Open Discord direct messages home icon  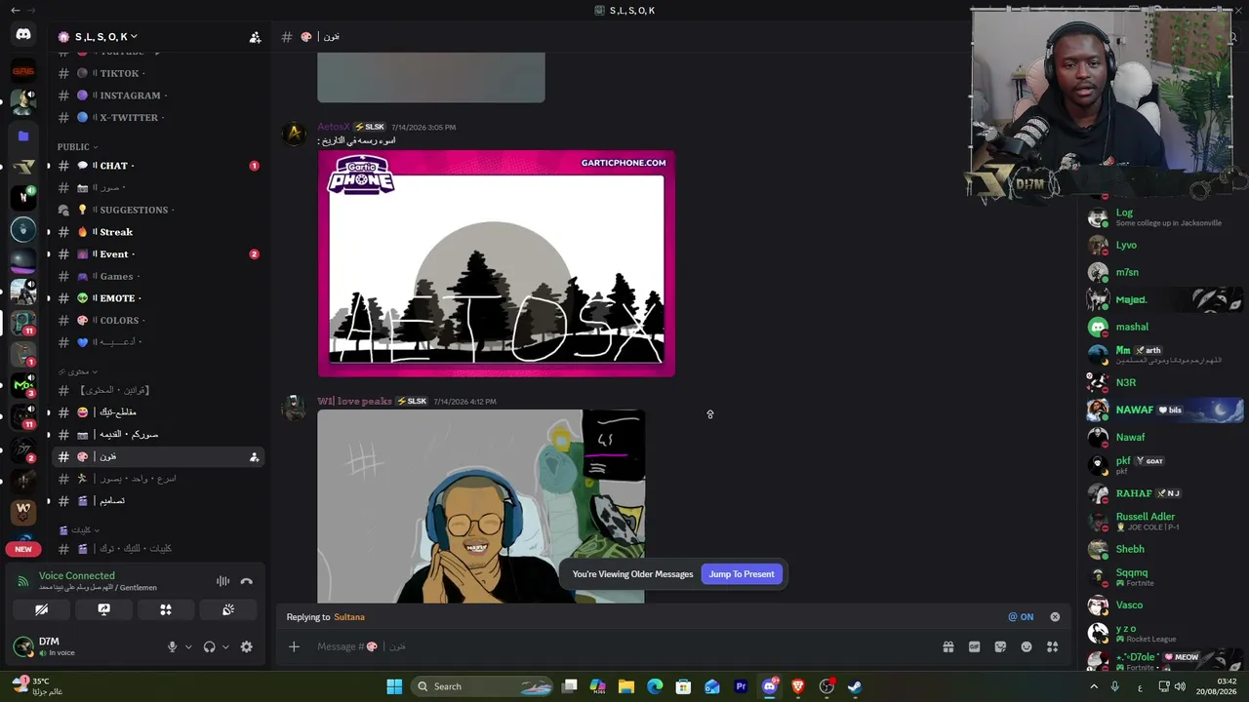coord(23,35)
